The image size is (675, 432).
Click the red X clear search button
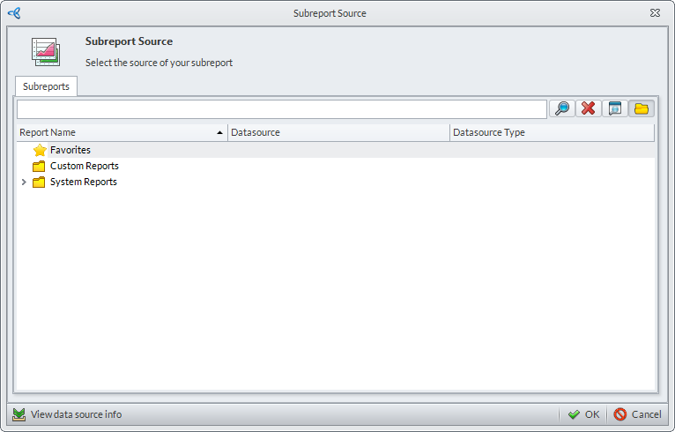(589, 108)
